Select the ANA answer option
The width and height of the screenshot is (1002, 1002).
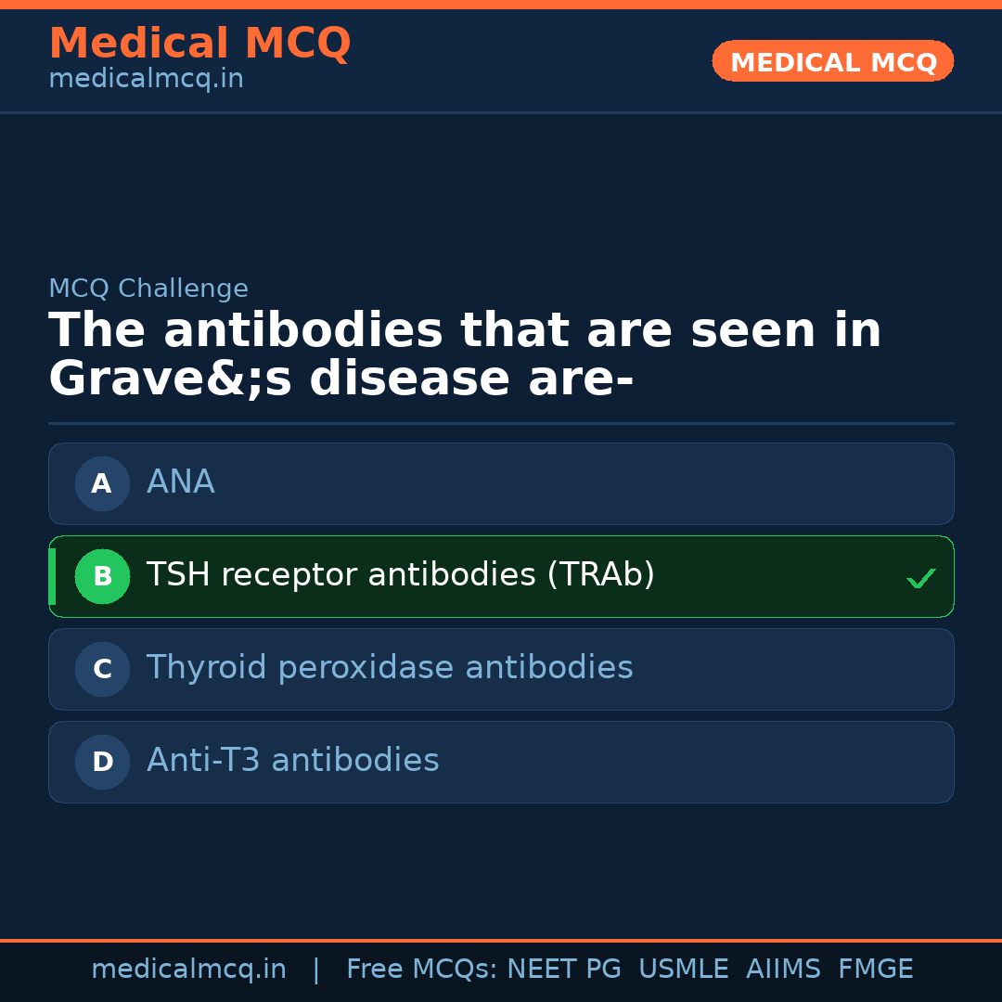point(501,483)
